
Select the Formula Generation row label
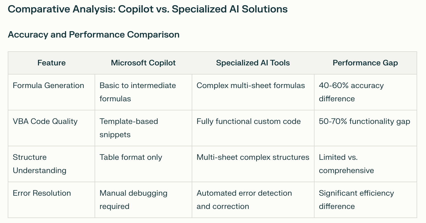pyautogui.click(x=48, y=86)
